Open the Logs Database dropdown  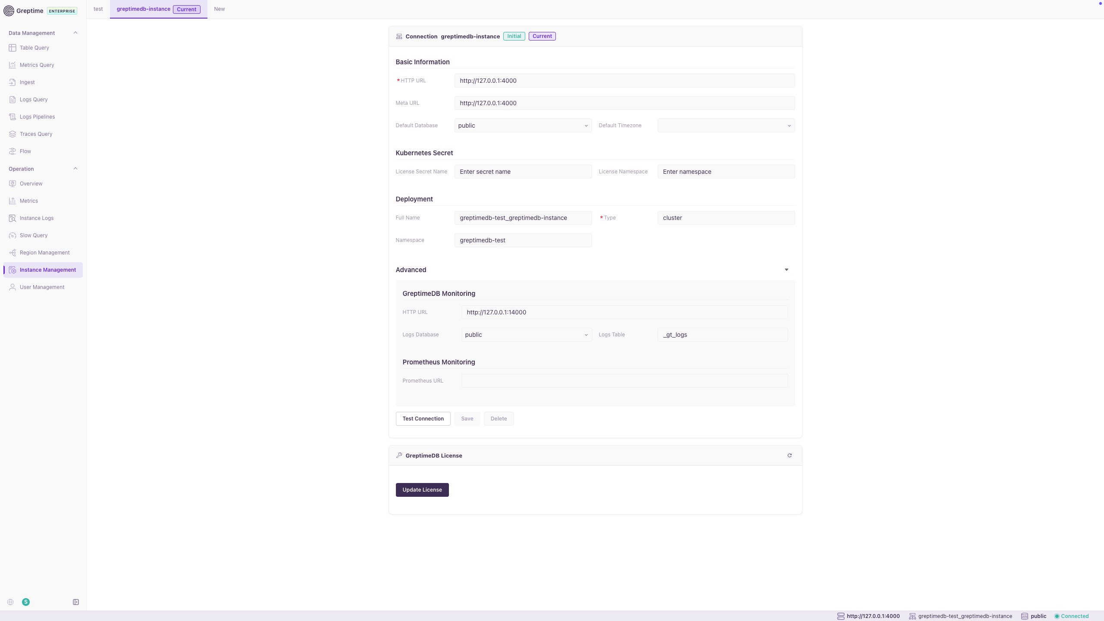pos(526,335)
